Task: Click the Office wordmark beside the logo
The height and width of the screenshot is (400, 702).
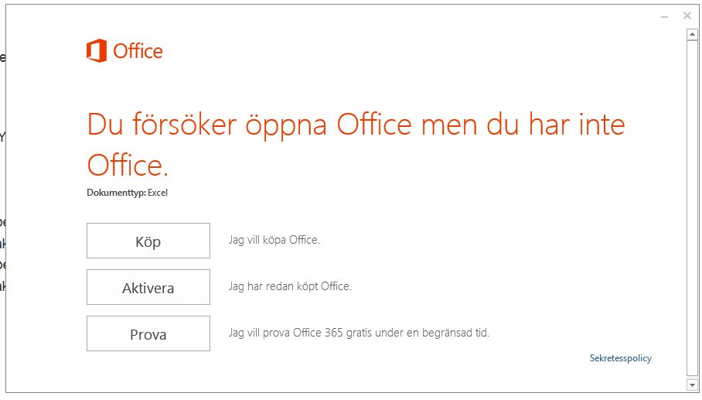Action: (138, 51)
